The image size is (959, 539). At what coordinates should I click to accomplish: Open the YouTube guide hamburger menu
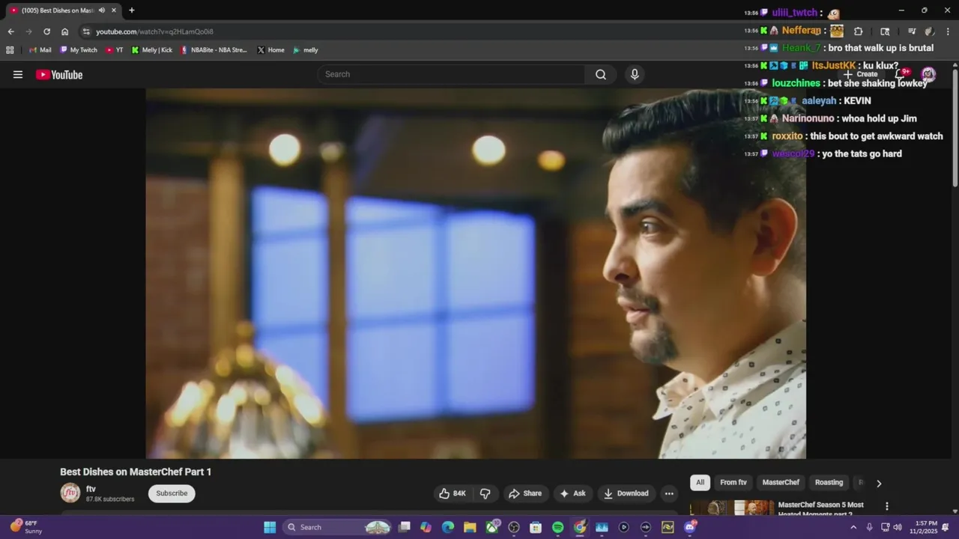[18, 74]
